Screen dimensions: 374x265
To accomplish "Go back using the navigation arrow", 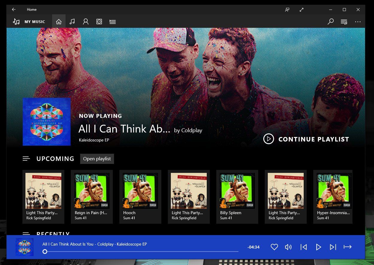I will point(14,10).
